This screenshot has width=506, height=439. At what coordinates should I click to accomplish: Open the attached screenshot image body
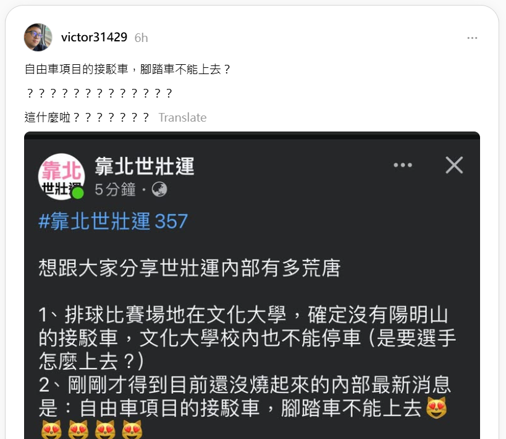(252, 285)
